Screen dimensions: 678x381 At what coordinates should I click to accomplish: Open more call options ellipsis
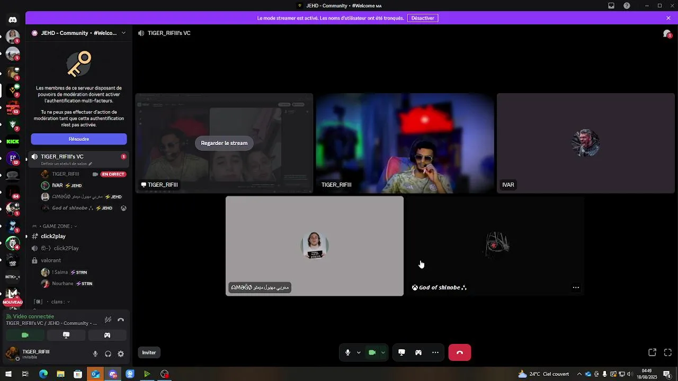(x=435, y=352)
